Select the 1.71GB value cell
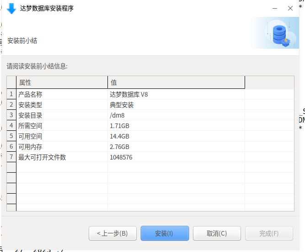This screenshot has width=305, height=252. pyautogui.click(x=176, y=126)
